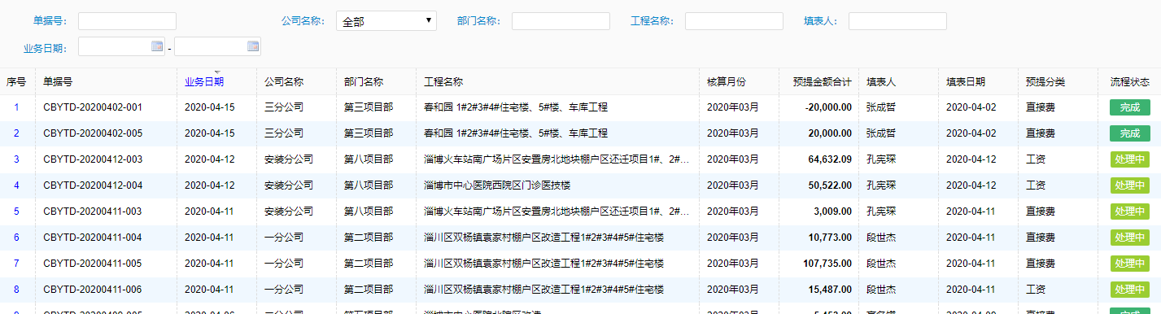
Task: Click amount 3,009.00
Action: point(832,212)
